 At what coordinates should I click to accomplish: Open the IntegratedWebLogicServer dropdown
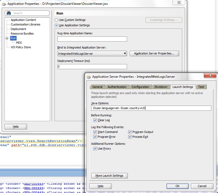click(92, 54)
